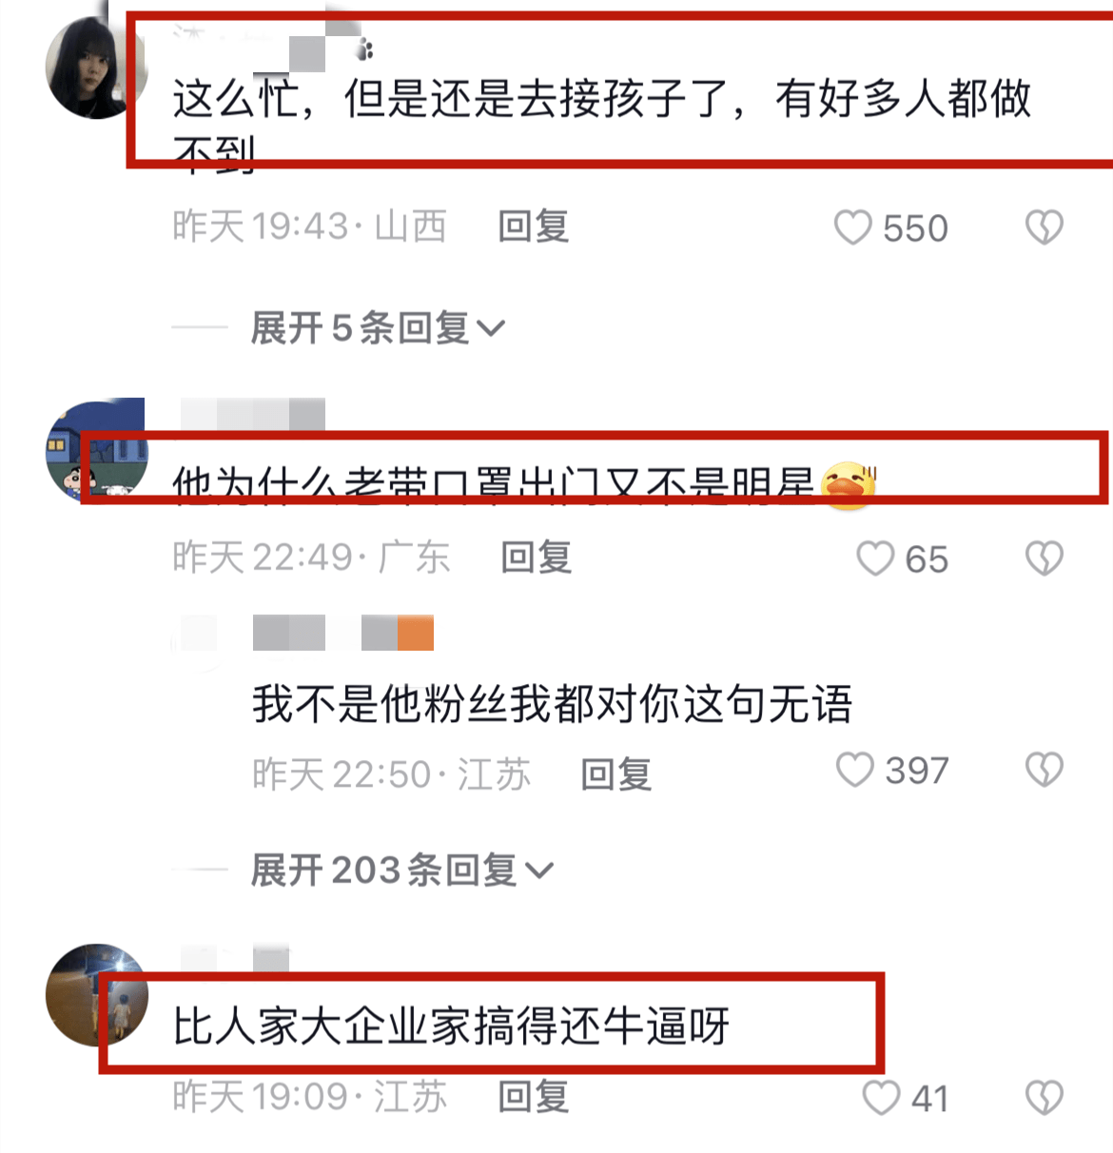Reply to the 22:49 Guangdong comment

click(537, 557)
